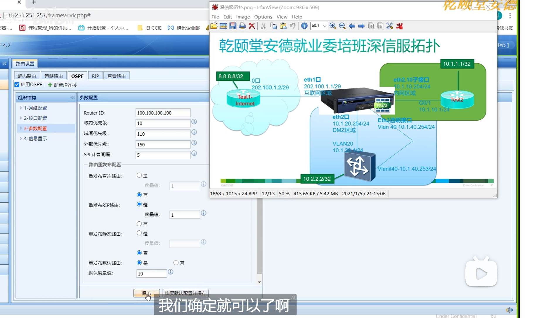
Task: Expand the 2-接口配置 tree node
Action: point(21,118)
